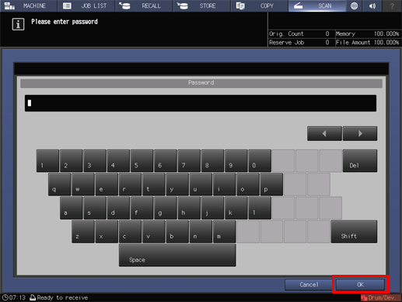The width and height of the screenshot is (402, 302).
Task: Open the RECALL tab
Action: point(144,5)
